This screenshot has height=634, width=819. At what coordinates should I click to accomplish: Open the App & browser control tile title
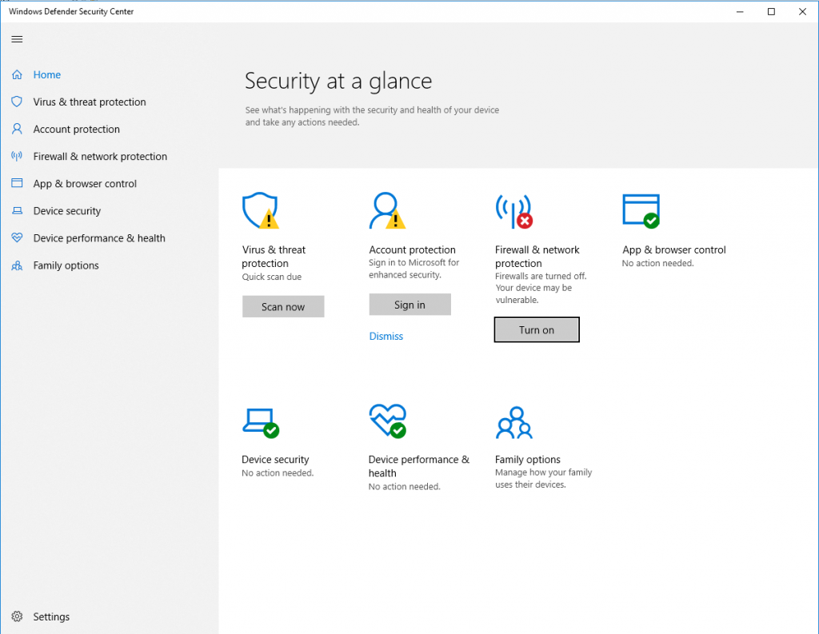tap(673, 249)
